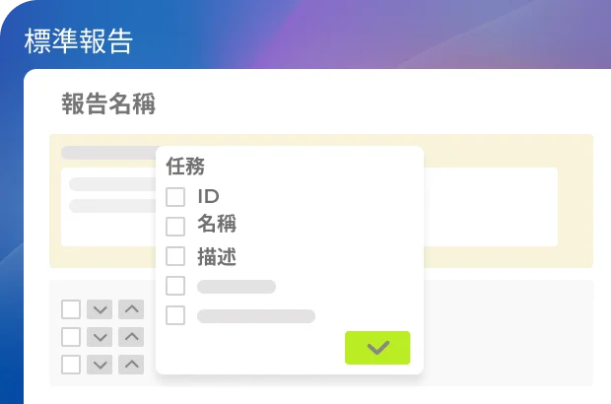Confirm selection with green checkmark button
This screenshot has height=404, width=611.
(x=377, y=348)
